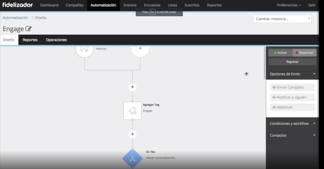The height and width of the screenshot is (169, 324).
Task: Expand the Contactos section
Action: [x=292, y=135]
